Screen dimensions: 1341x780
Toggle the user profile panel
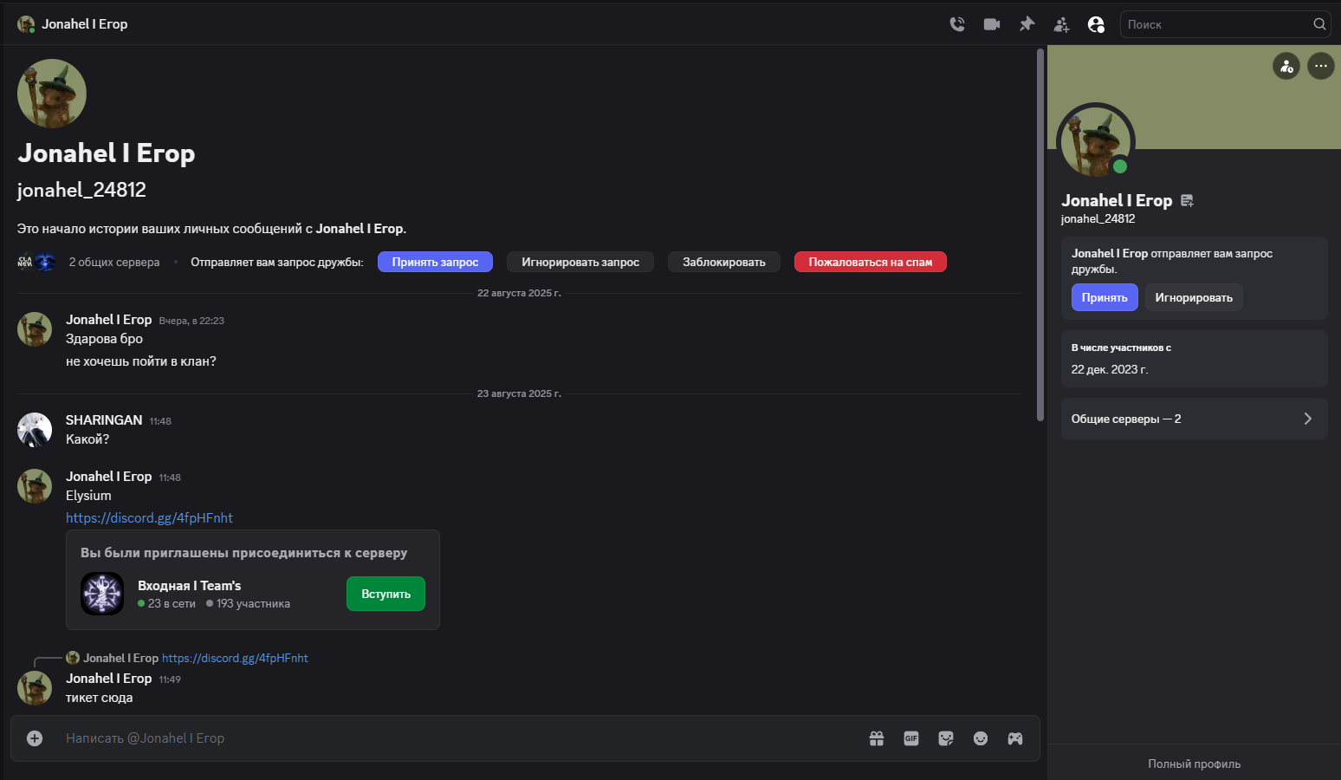[1096, 24]
